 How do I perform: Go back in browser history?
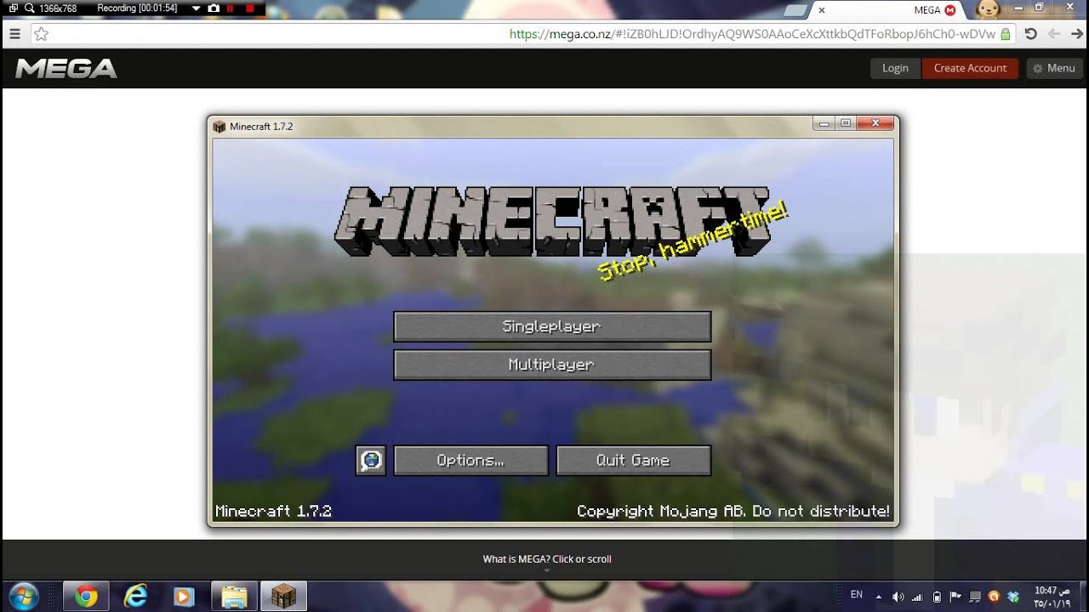click(1054, 34)
